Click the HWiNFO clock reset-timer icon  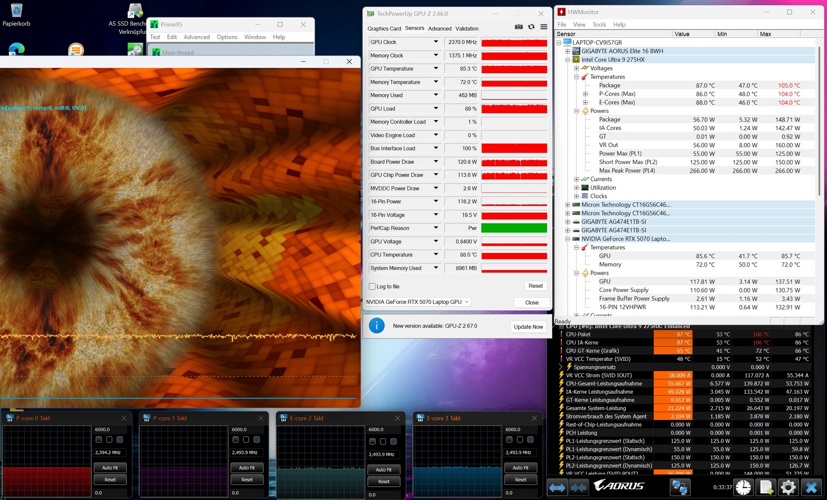click(743, 488)
